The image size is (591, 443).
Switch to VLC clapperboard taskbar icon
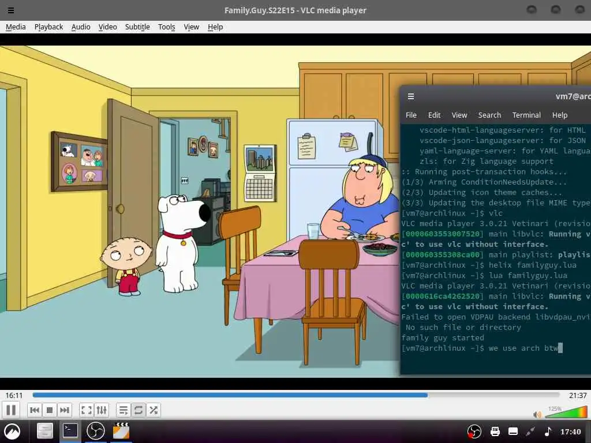(x=121, y=431)
